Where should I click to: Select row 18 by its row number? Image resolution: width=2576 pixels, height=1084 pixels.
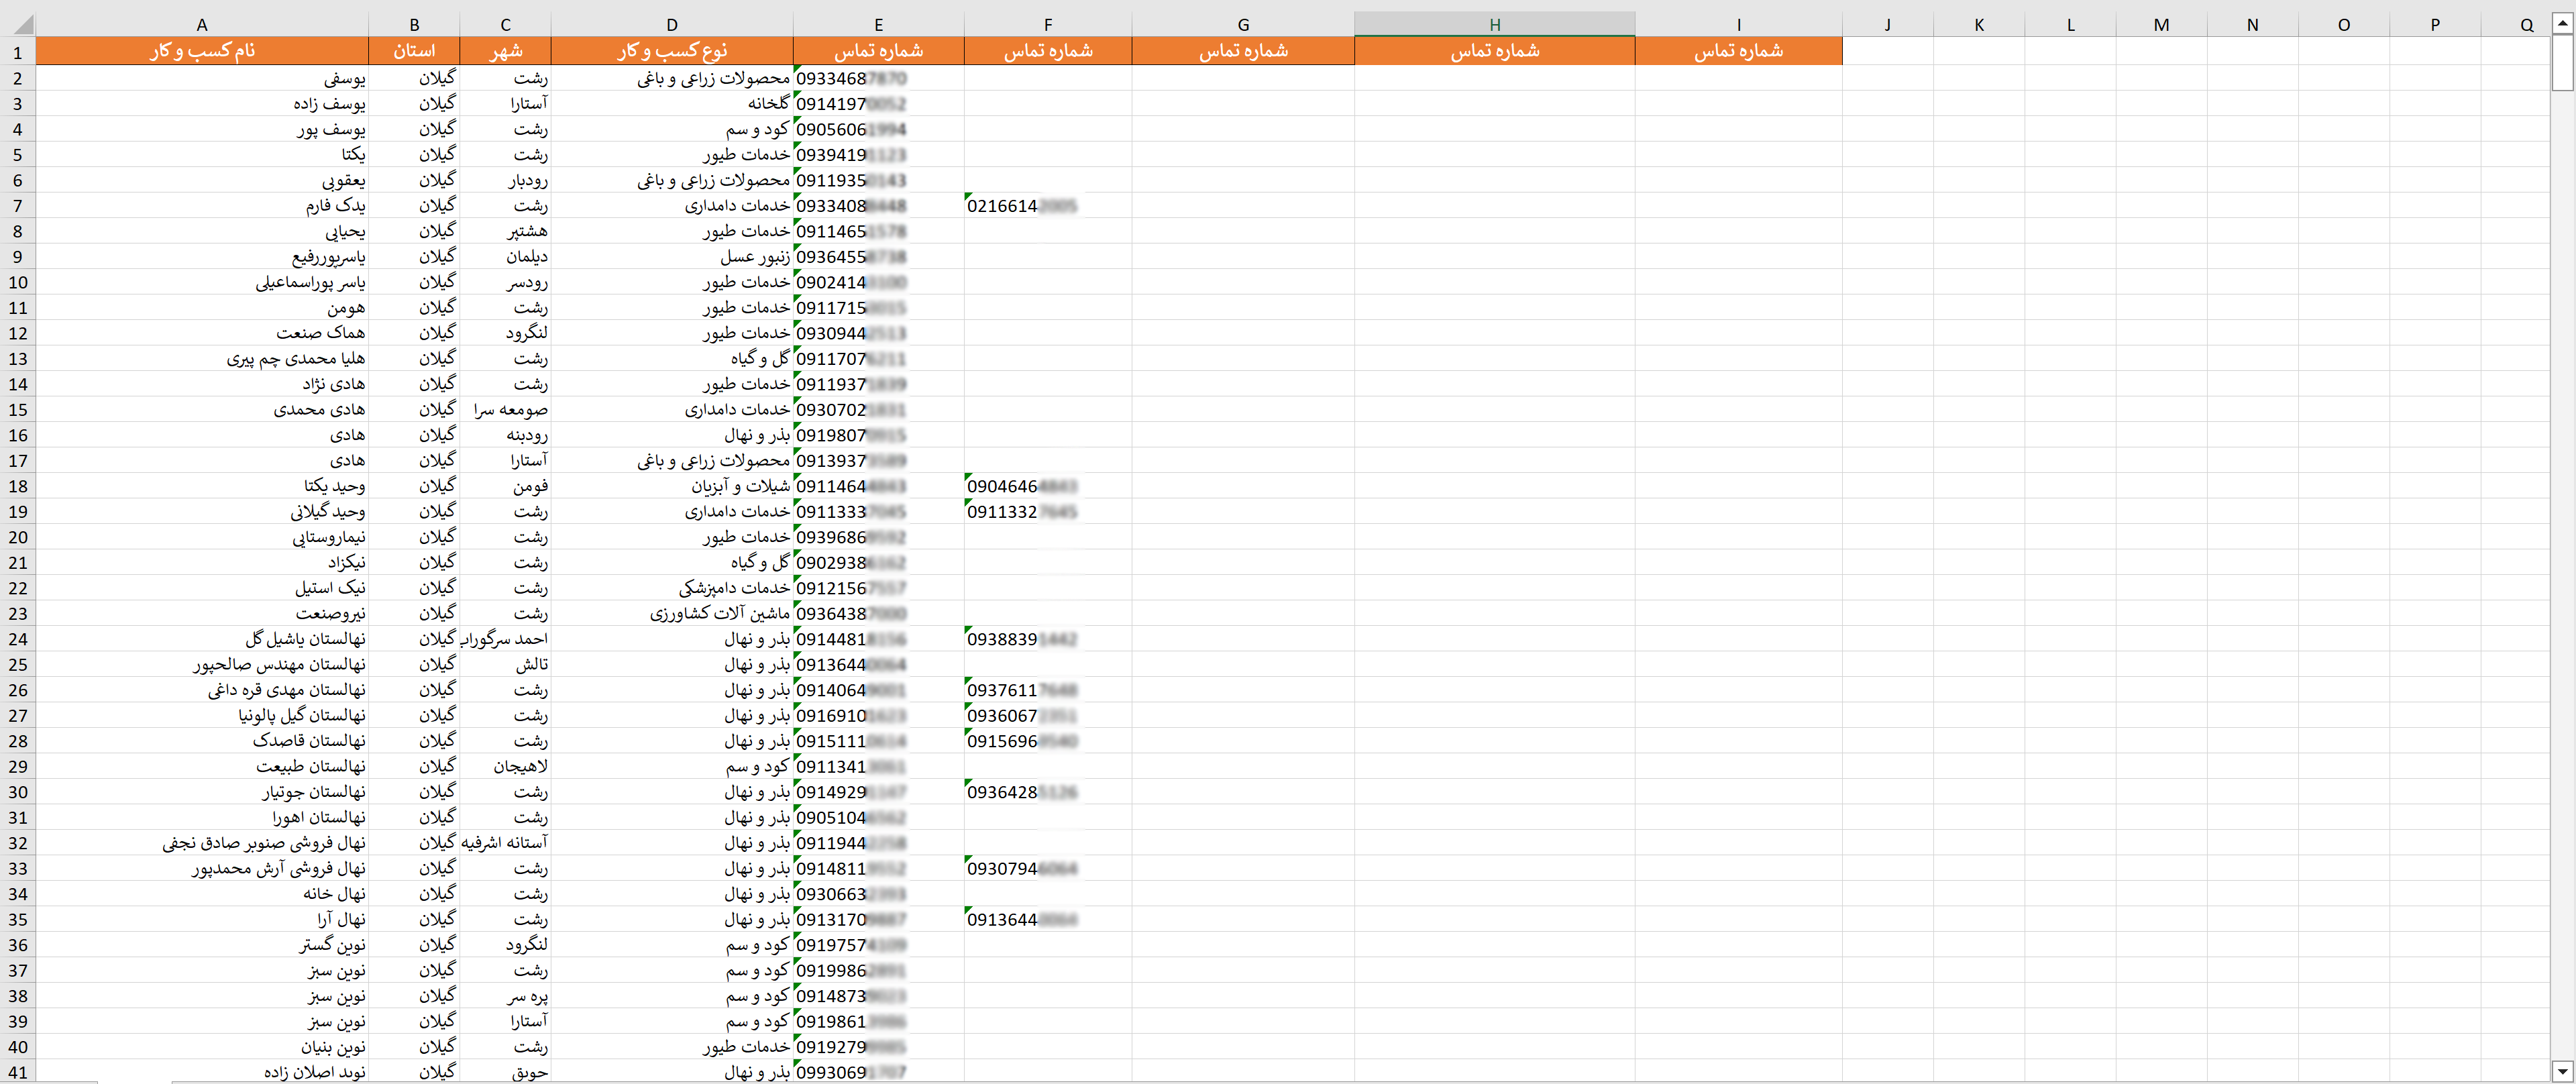point(18,486)
